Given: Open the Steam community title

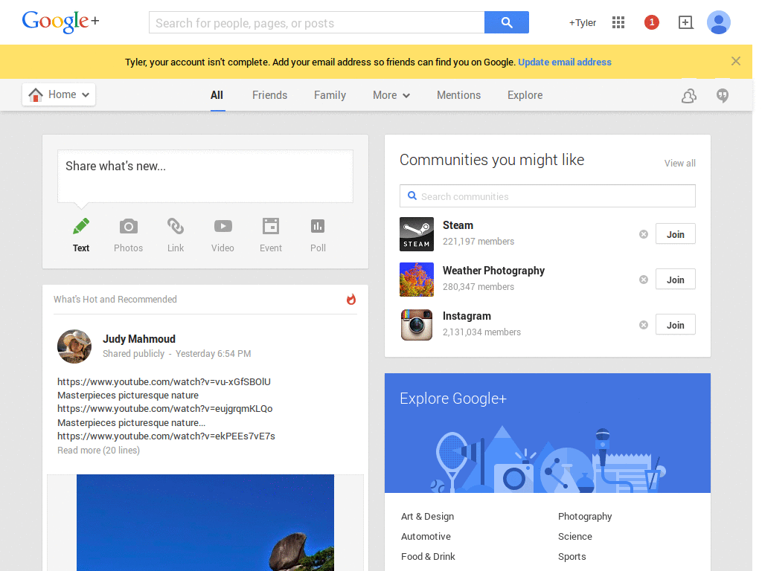Looking at the screenshot, I should click(458, 225).
